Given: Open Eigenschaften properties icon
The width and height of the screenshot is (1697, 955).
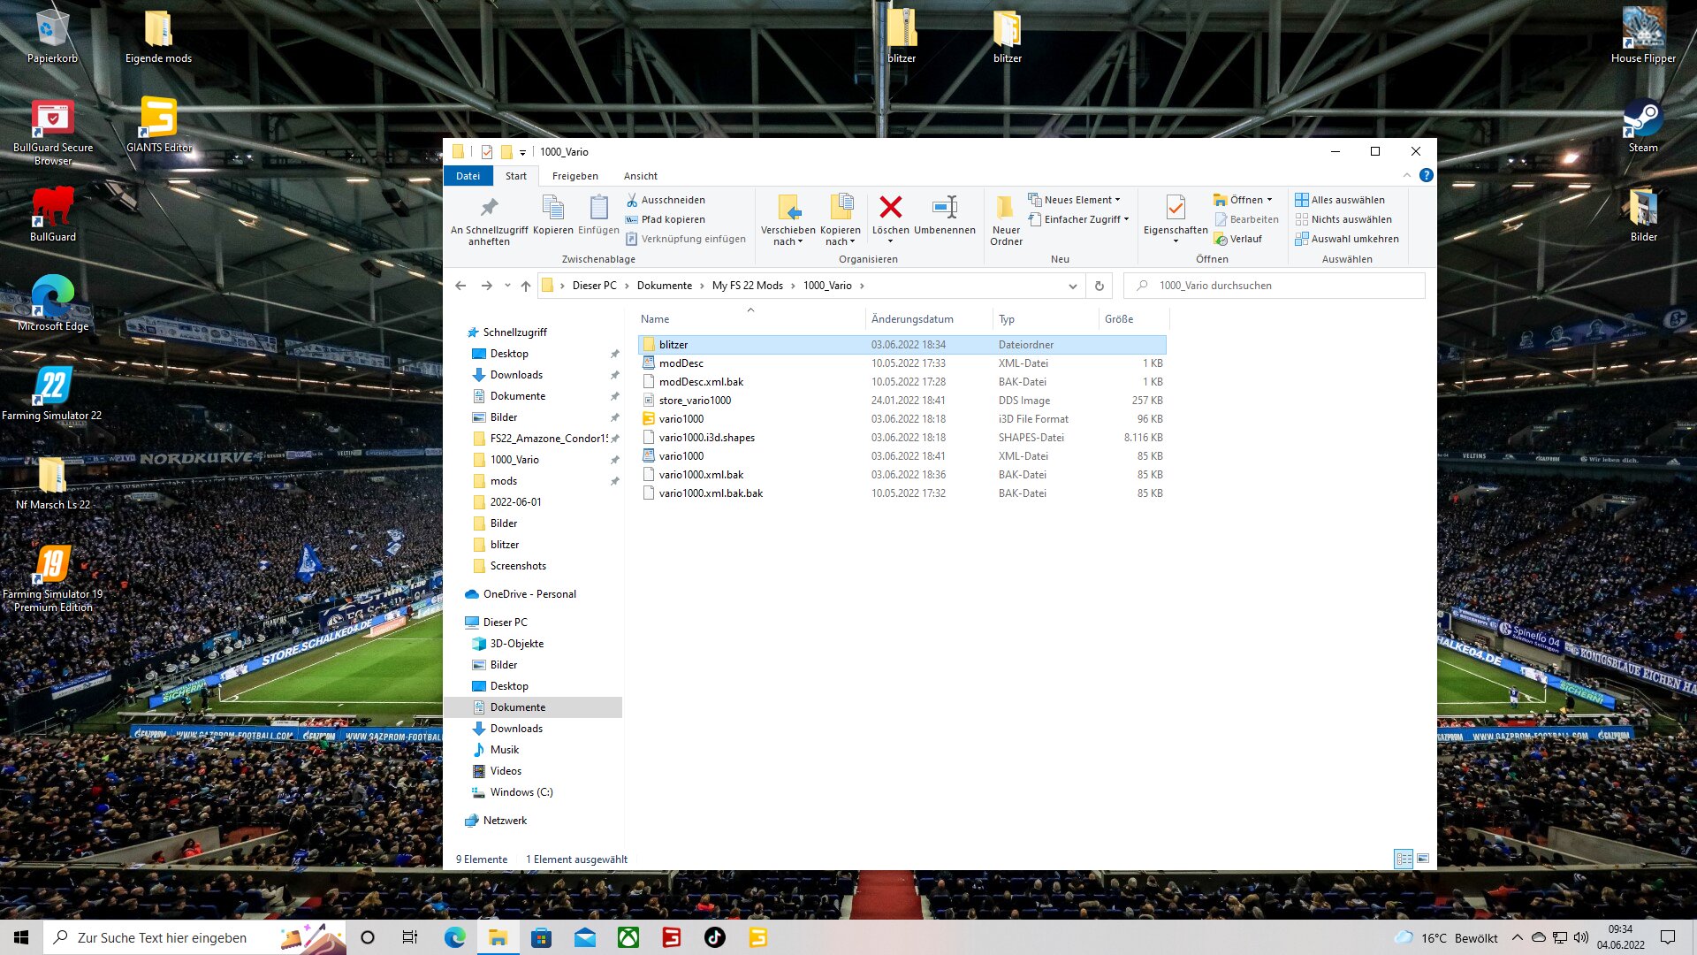Looking at the screenshot, I should click(x=1175, y=208).
